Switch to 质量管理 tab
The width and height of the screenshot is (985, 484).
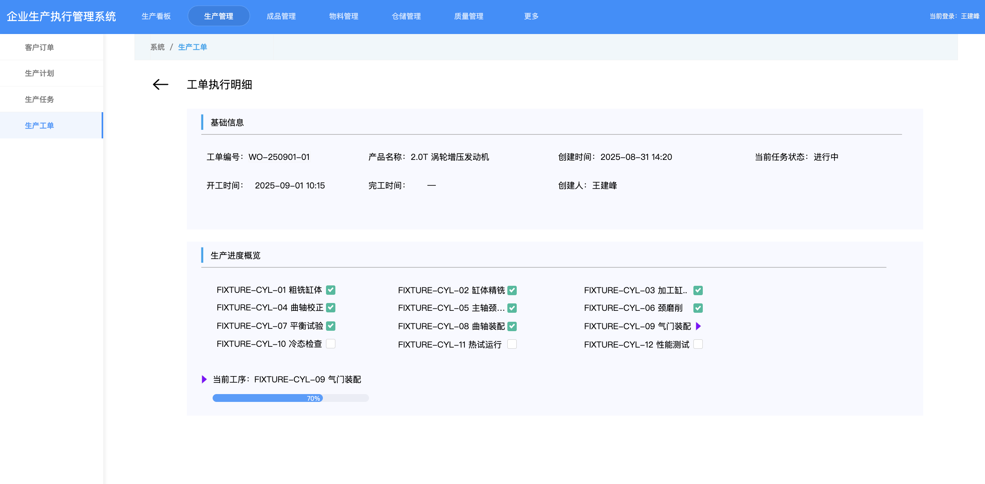[x=469, y=16]
